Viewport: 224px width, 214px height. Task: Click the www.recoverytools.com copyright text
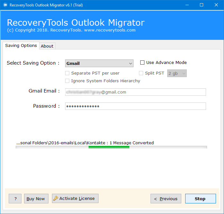coord(110,30)
